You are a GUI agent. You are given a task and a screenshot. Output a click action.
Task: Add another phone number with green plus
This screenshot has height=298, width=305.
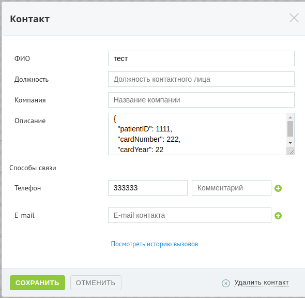point(278,188)
